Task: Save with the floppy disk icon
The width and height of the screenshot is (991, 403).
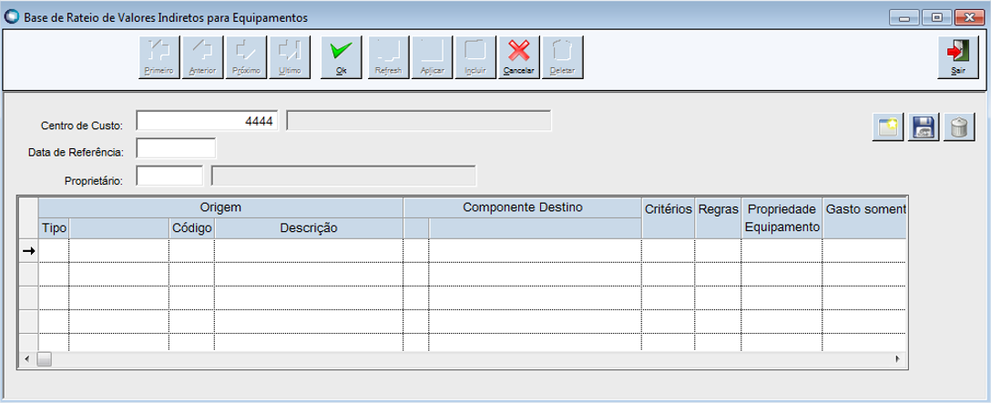Action: [924, 127]
